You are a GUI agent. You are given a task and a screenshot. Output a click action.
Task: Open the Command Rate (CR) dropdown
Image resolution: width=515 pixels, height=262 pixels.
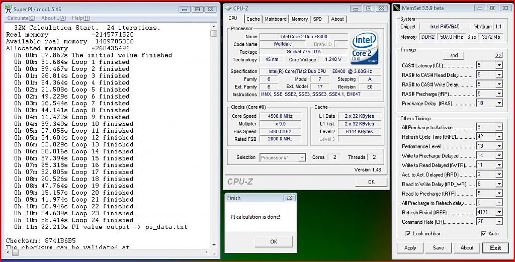[499, 222]
